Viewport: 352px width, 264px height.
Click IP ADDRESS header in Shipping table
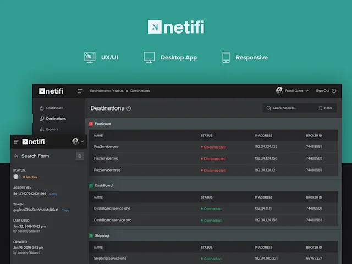pyautogui.click(x=263, y=248)
